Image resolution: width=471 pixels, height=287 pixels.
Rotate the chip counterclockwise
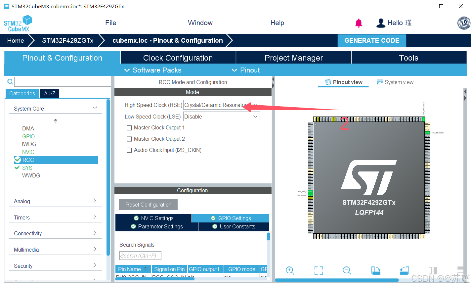point(405,270)
